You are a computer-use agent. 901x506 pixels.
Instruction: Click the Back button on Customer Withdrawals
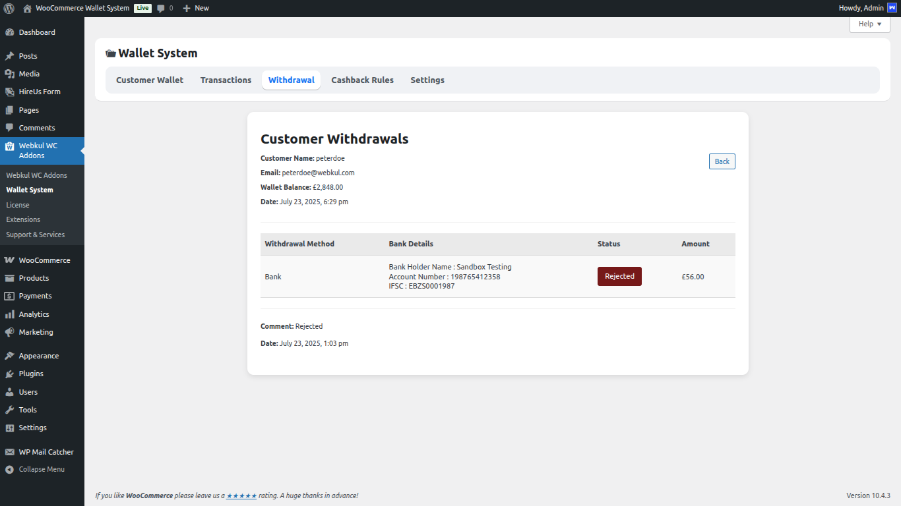pos(722,161)
